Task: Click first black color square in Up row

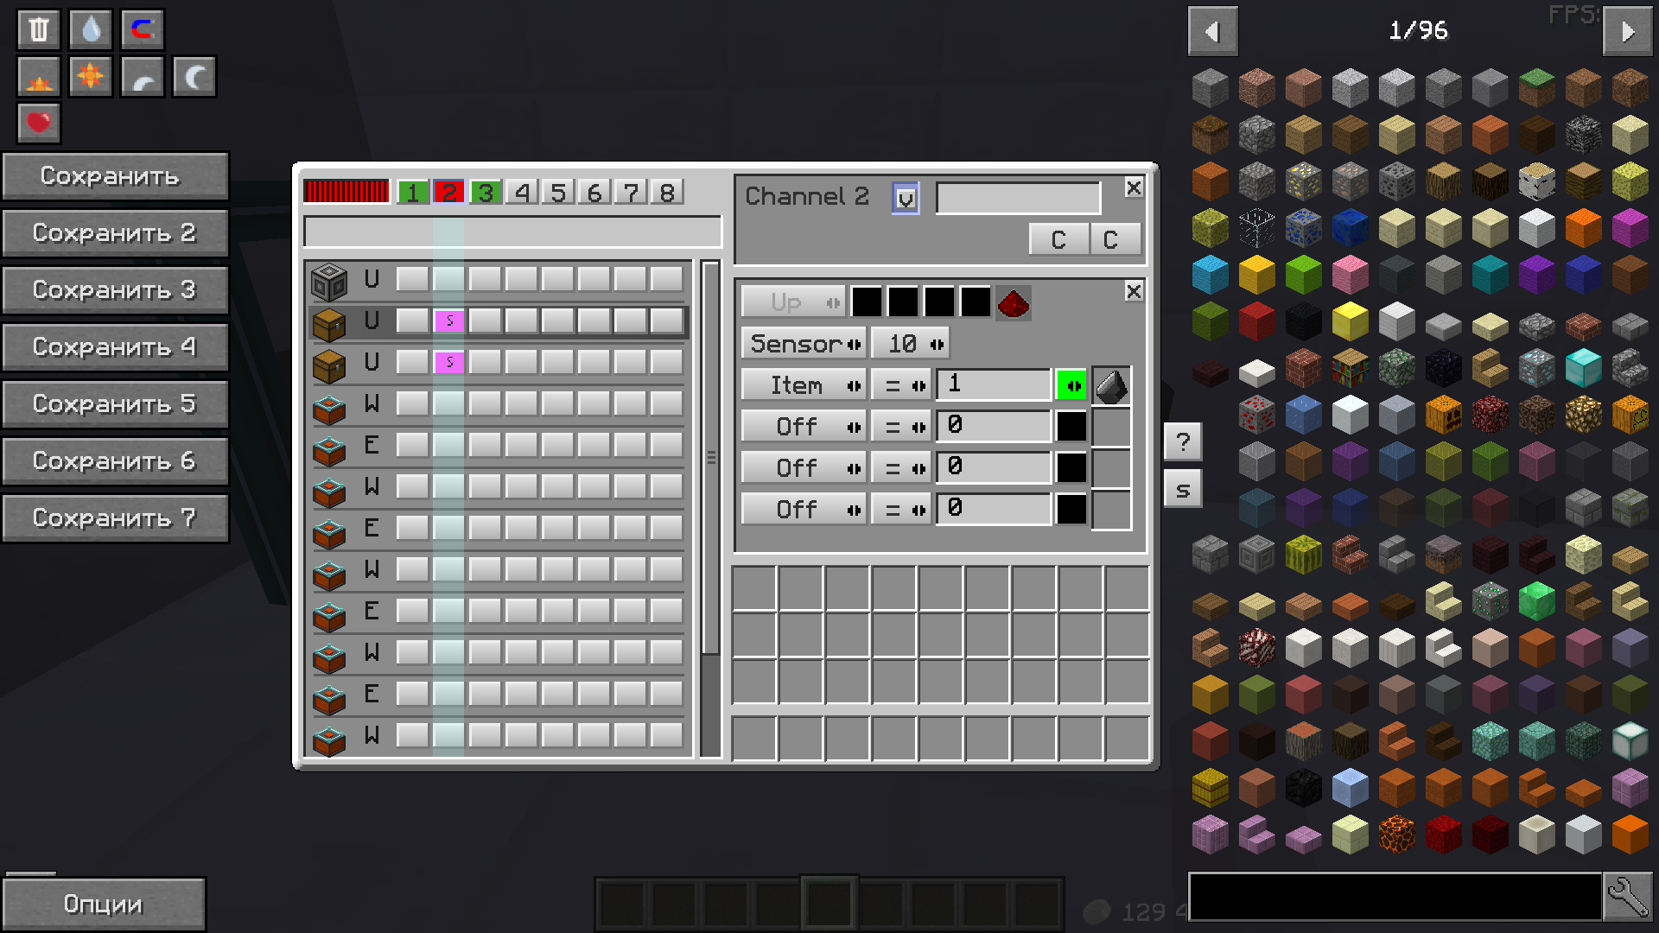Action: pos(867,302)
